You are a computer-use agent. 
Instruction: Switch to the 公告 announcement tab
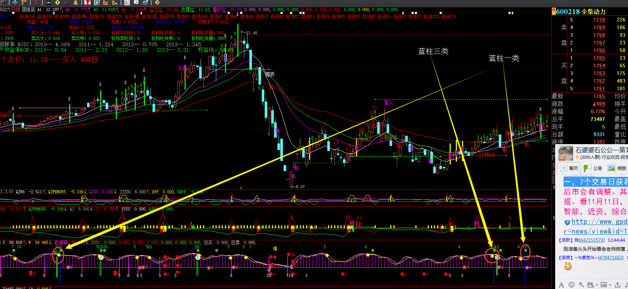click(593, 168)
